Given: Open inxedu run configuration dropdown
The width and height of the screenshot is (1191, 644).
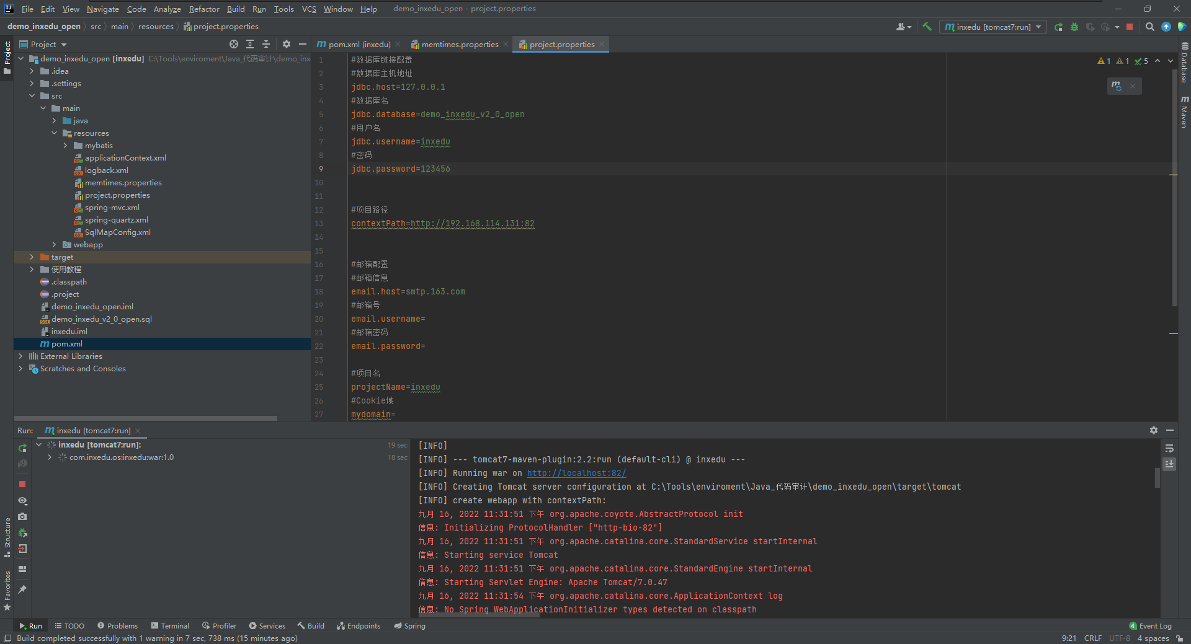Looking at the screenshot, I should 993,27.
